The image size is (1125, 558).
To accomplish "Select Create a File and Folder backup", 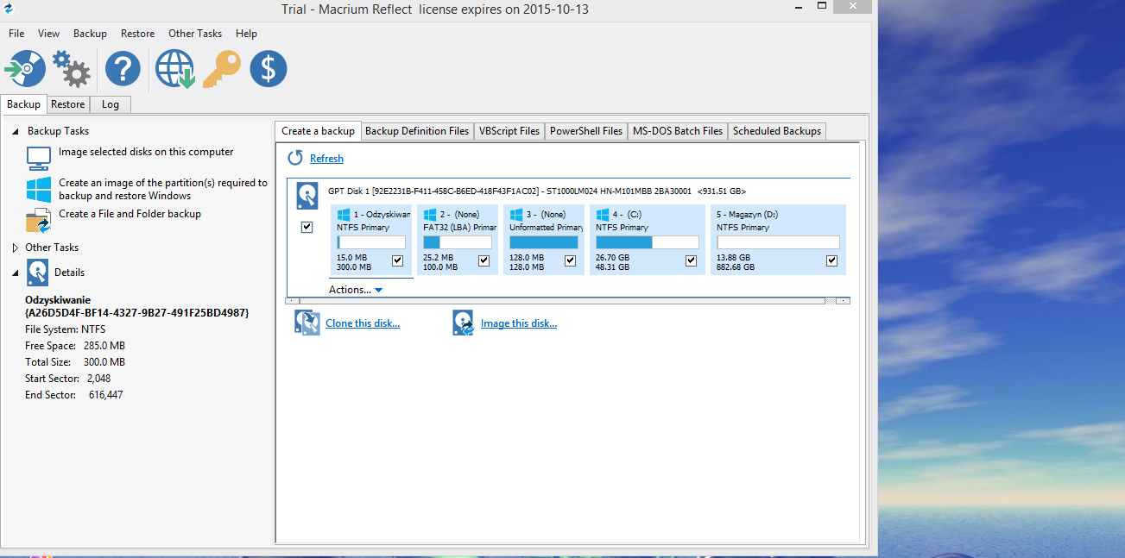I will click(x=130, y=214).
